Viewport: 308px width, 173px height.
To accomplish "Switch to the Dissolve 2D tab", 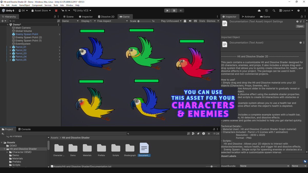I will click(106, 16).
